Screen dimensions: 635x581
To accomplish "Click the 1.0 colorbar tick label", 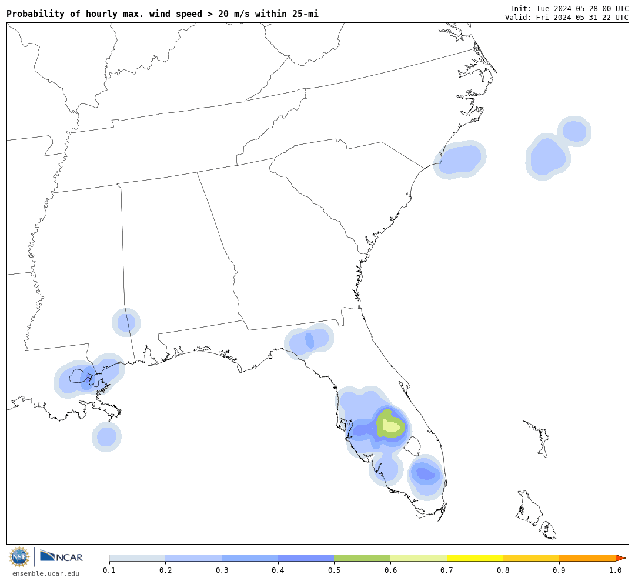I will [616, 570].
